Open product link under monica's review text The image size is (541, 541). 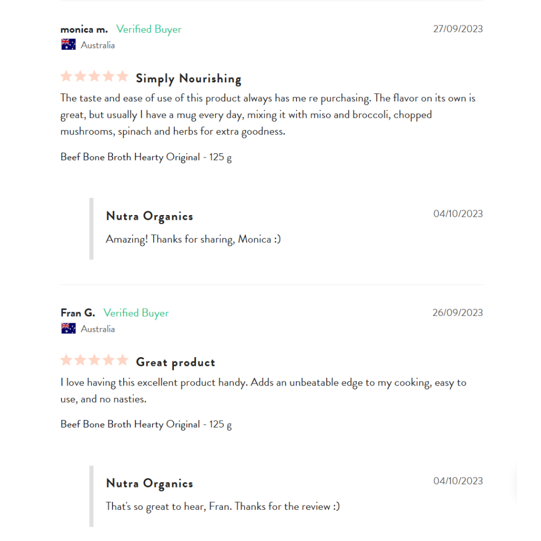pos(146,157)
